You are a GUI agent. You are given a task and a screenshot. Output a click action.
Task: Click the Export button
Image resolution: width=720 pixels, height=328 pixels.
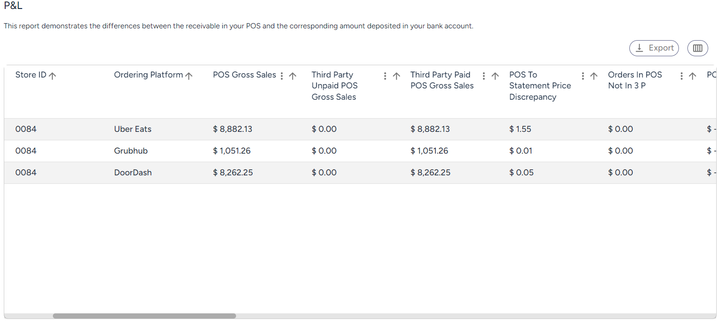[654, 48]
